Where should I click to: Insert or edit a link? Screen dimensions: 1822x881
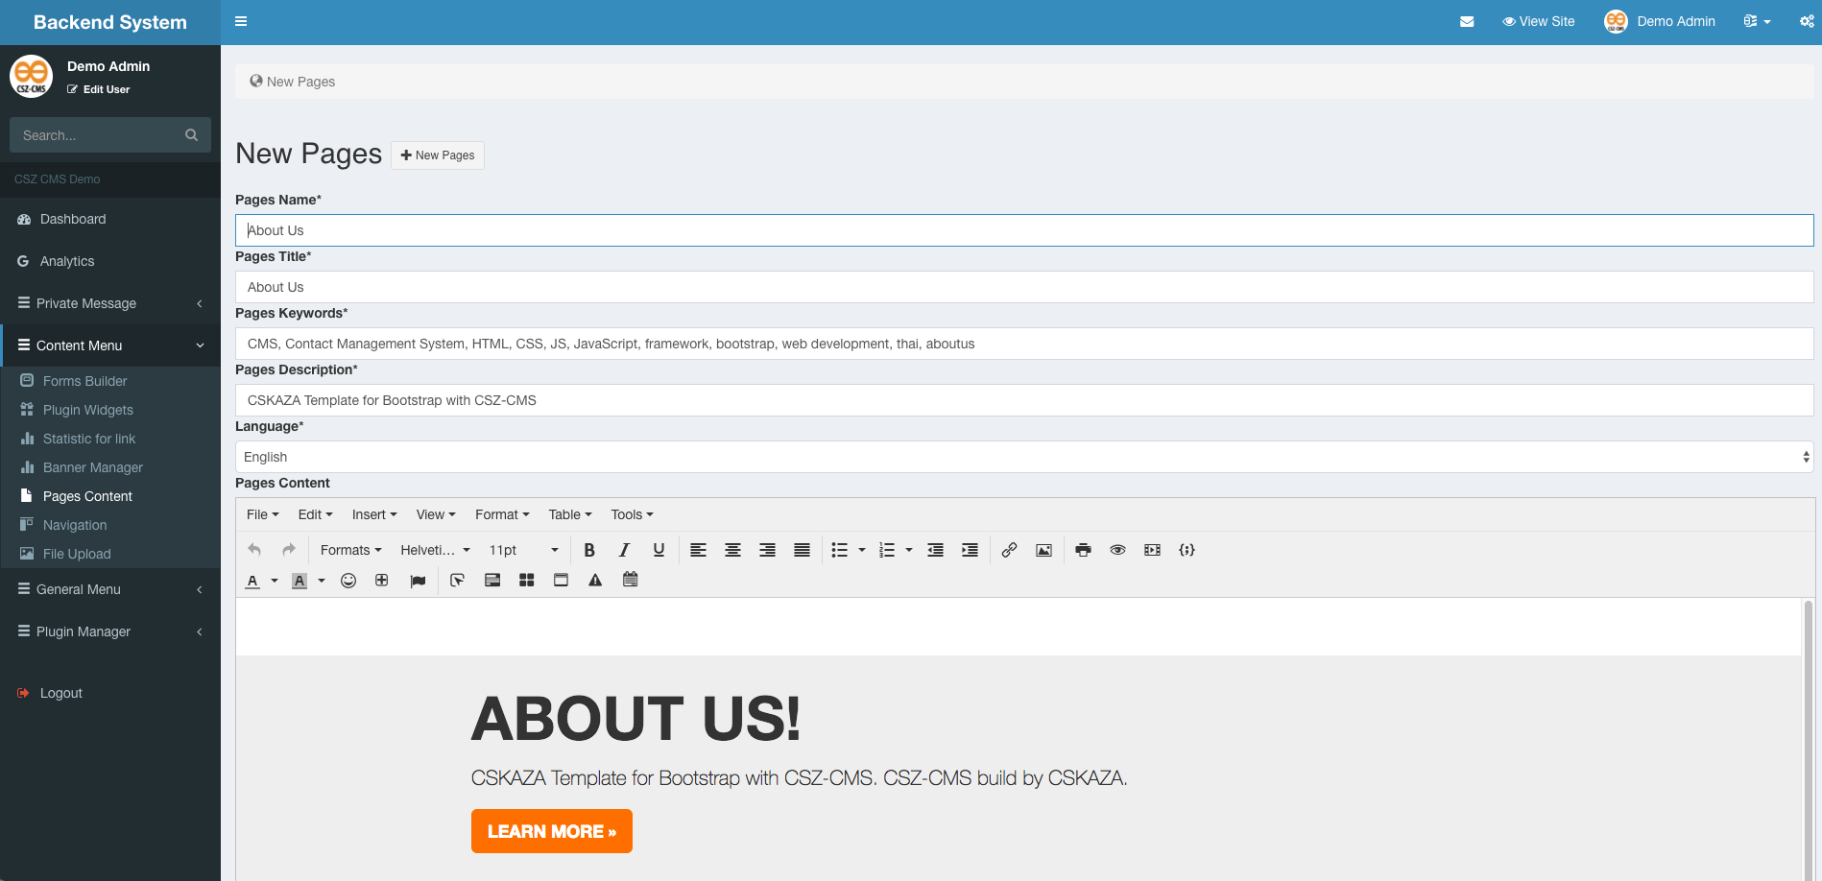click(x=1009, y=550)
